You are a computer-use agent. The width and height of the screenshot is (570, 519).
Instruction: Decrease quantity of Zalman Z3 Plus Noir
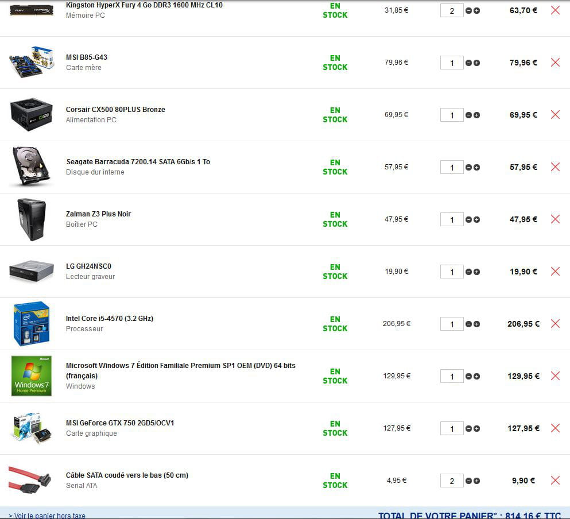pyautogui.click(x=468, y=220)
